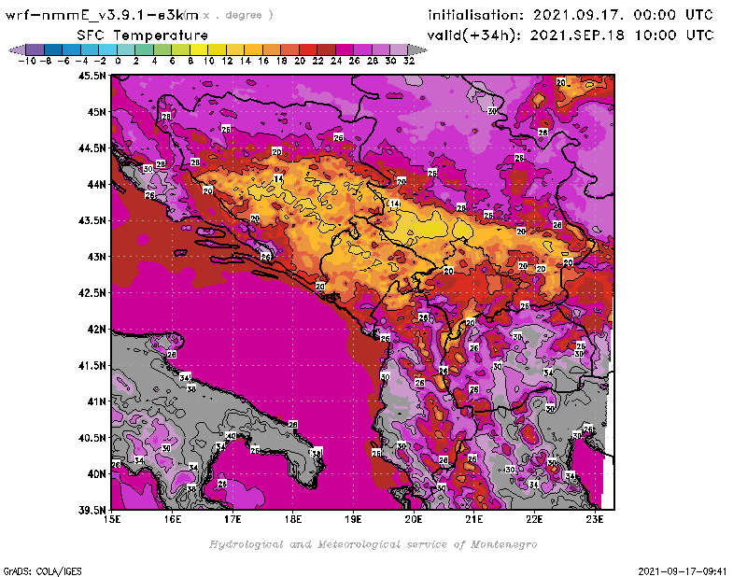Choose the orange legend swatch between 16 and 18
Image resolution: width=747 pixels, height=577 pixels.
(x=271, y=49)
